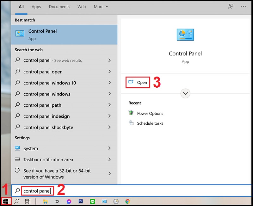Click 'control panel windows' suggestion text
This screenshot has height=206, width=253.
47,94
